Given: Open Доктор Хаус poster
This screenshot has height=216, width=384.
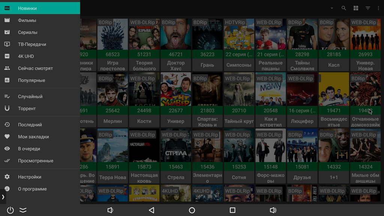Looking at the screenshot, I should tap(176, 34).
